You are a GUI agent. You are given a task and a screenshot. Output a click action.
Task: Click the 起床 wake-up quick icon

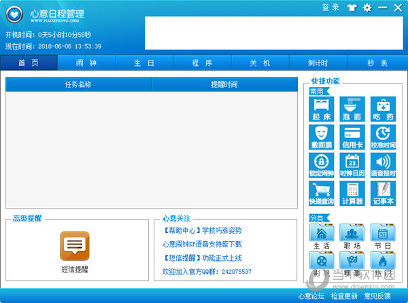click(x=322, y=109)
